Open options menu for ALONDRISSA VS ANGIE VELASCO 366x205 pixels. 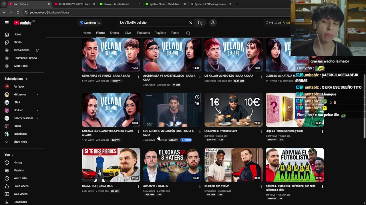click(x=200, y=76)
